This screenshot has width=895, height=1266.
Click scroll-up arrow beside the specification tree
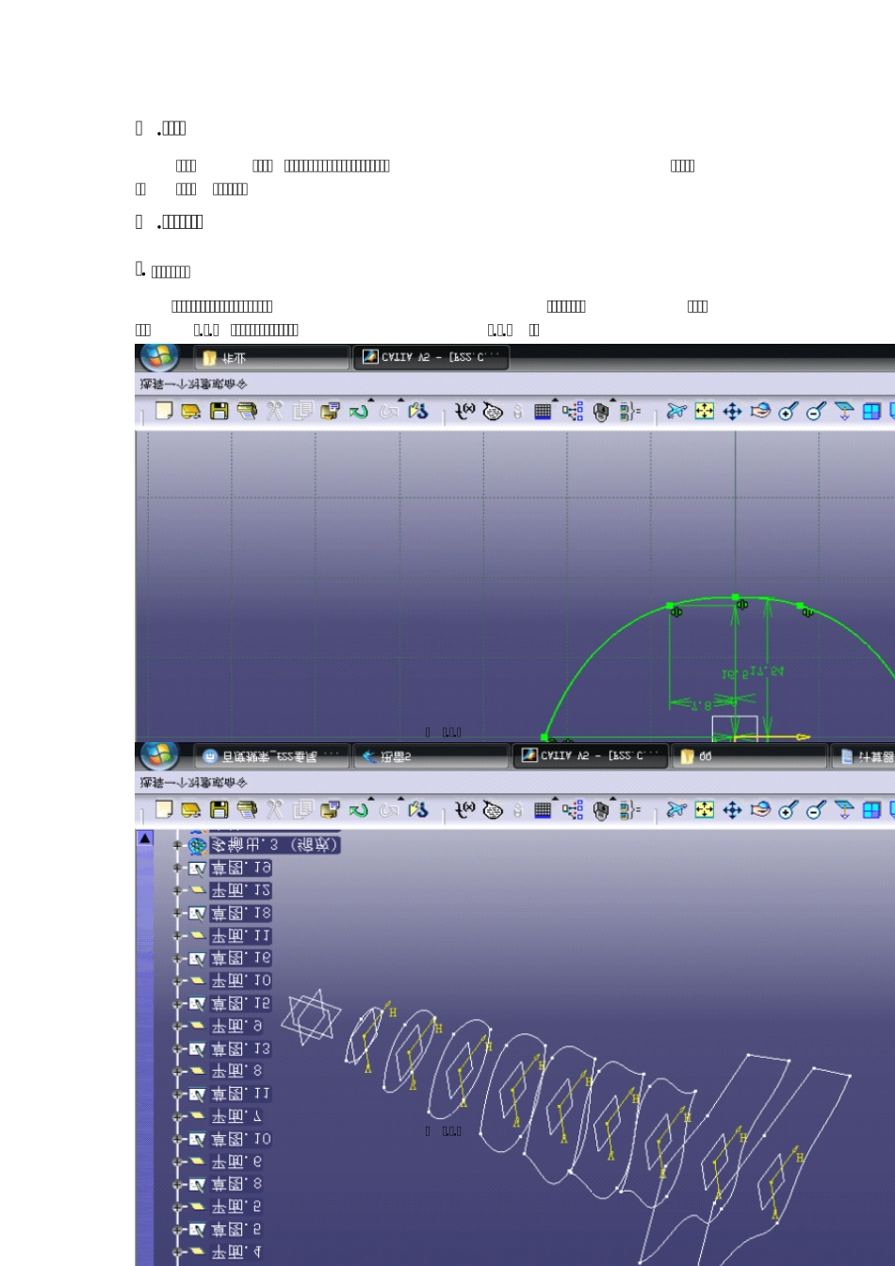145,838
